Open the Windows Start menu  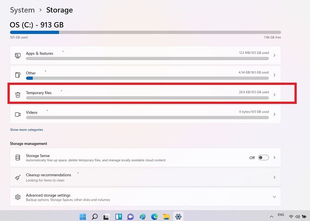[x=83, y=217]
